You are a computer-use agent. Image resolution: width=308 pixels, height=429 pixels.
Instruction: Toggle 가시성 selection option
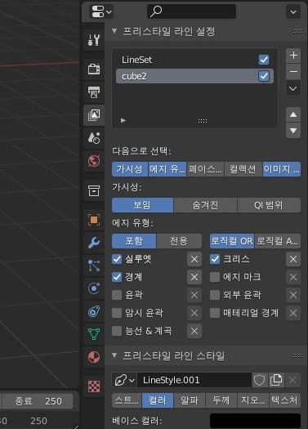point(130,169)
